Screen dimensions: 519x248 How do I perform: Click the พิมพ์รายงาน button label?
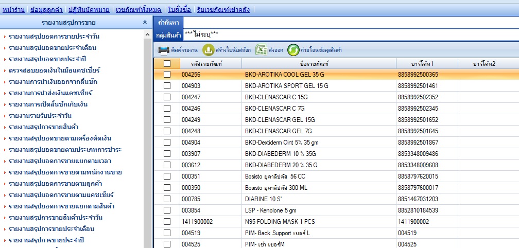point(184,50)
